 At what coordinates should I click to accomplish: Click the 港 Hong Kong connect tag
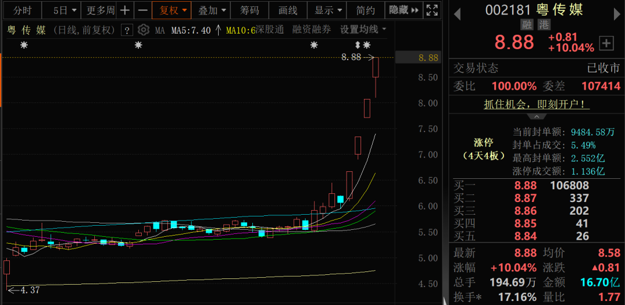[544, 25]
